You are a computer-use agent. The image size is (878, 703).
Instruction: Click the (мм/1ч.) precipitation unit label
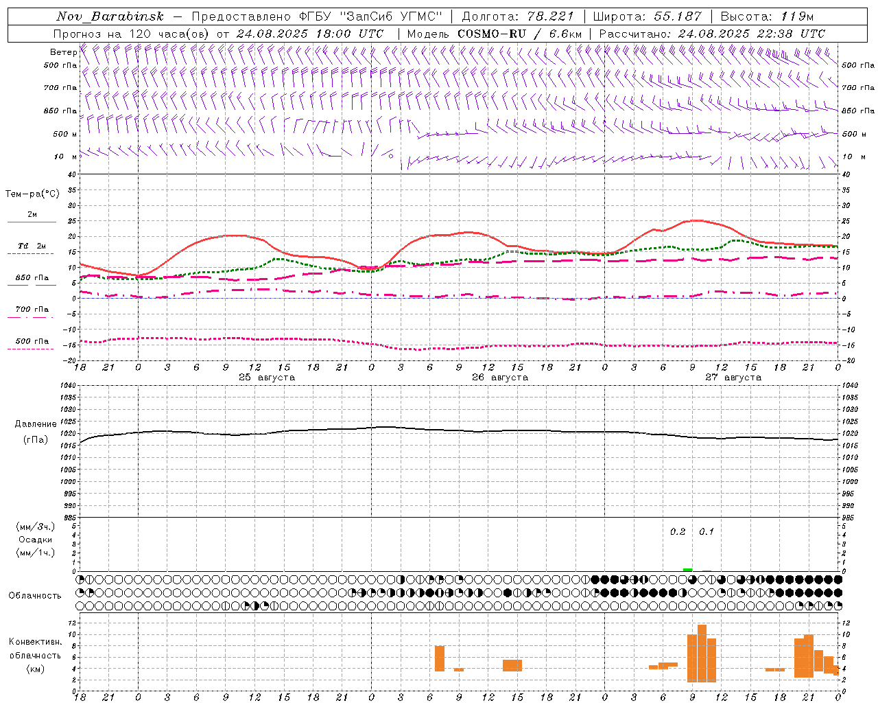coord(36,553)
